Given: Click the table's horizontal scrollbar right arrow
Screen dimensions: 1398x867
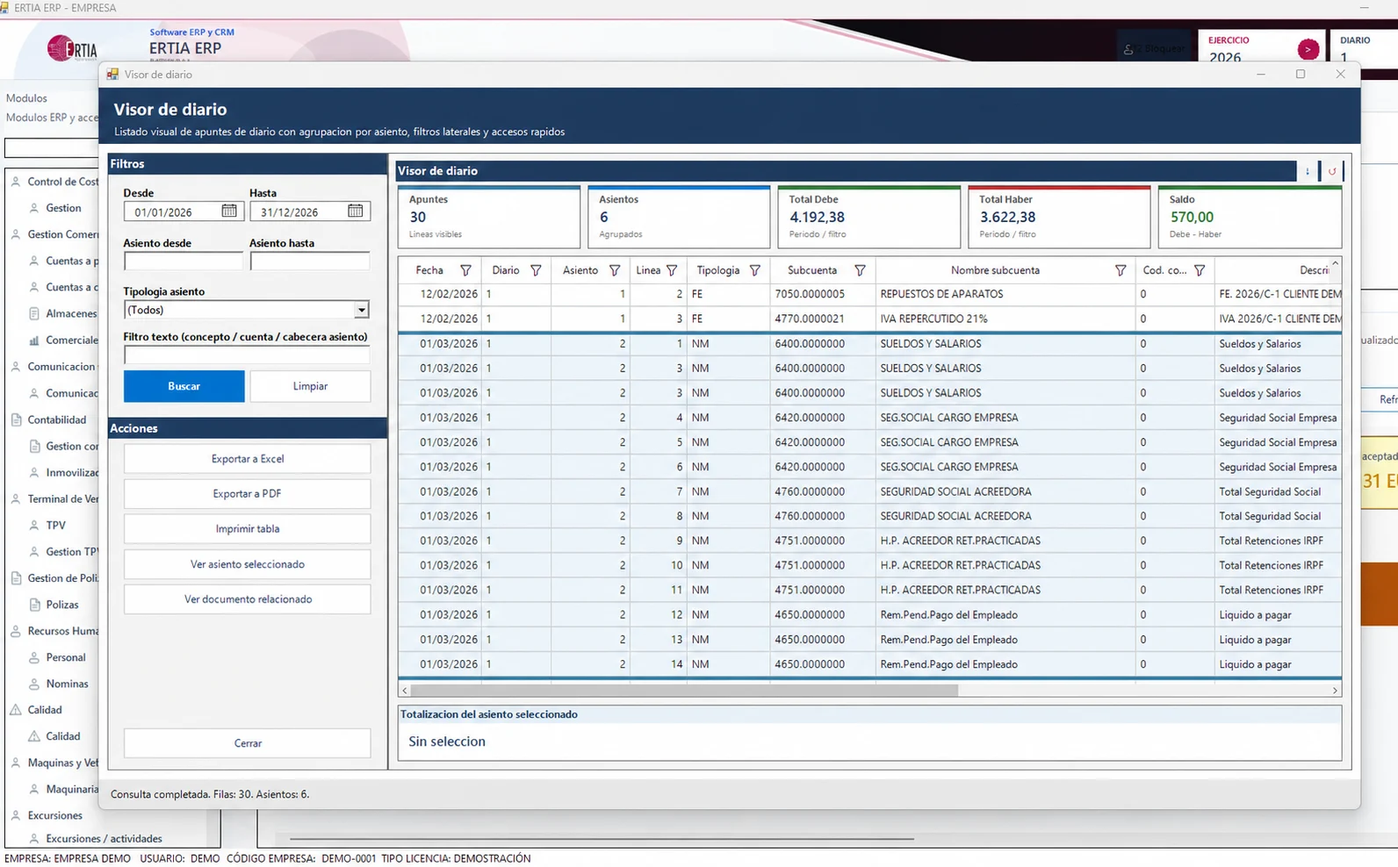Looking at the screenshot, I should 1335,691.
